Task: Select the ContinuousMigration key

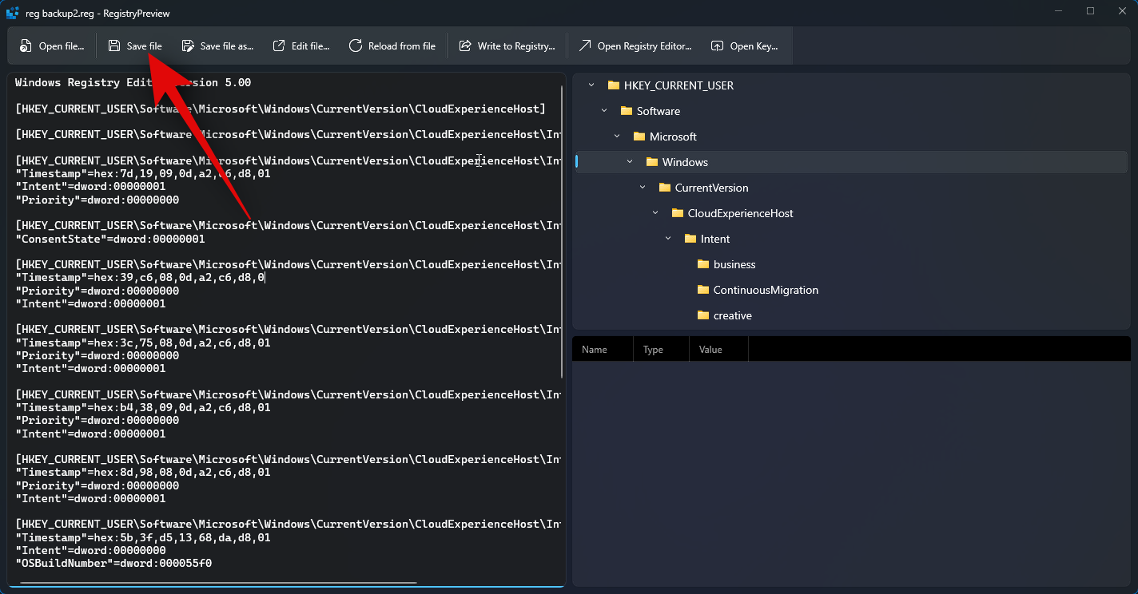Action: click(x=765, y=290)
